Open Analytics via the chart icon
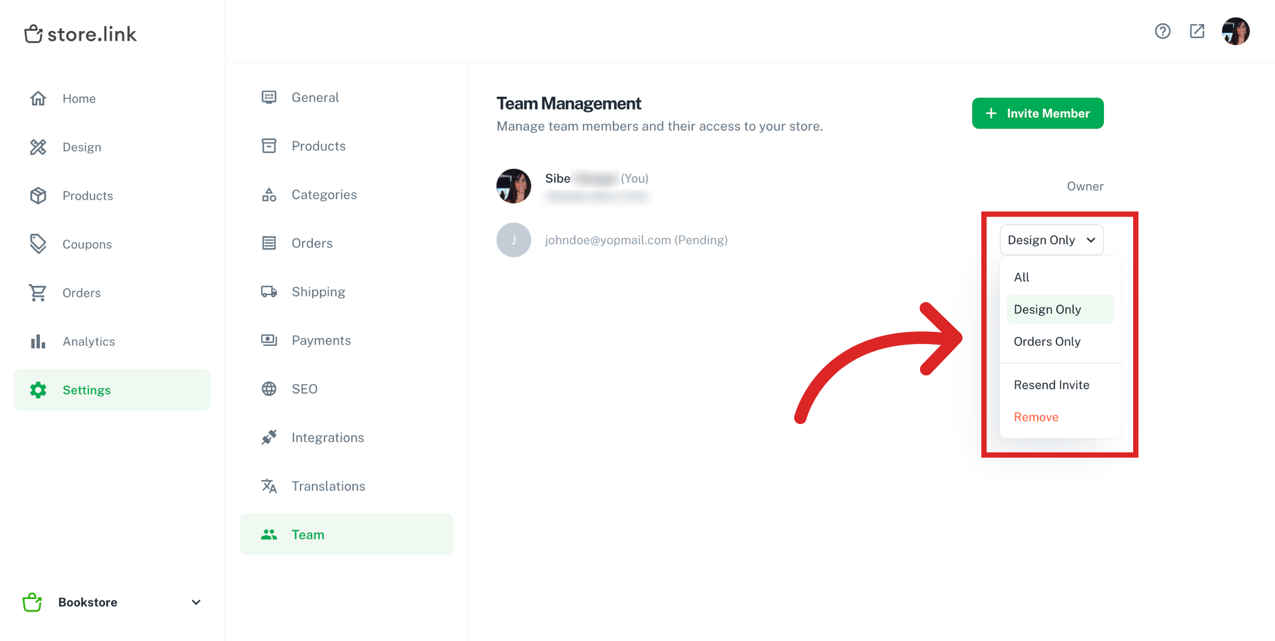The width and height of the screenshot is (1275, 641). 38,341
